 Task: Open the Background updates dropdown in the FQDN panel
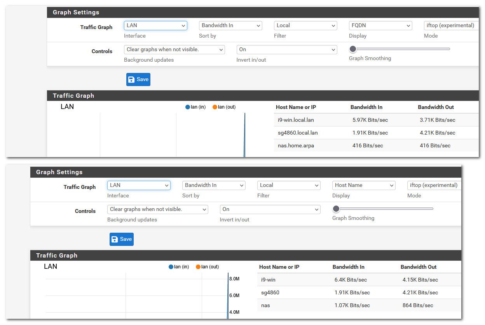pos(174,50)
